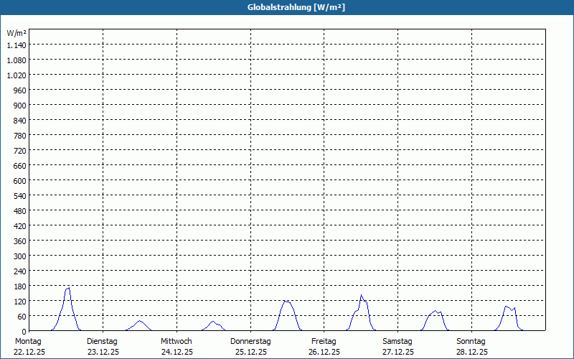574x359 pixels.
Task: Click the Montag day label
Action: (28, 342)
